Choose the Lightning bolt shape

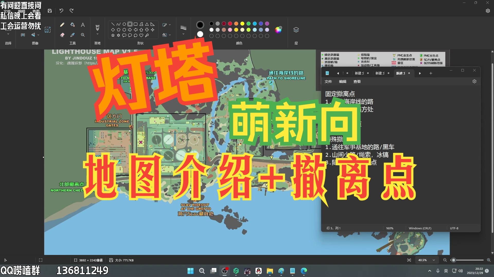click(147, 35)
